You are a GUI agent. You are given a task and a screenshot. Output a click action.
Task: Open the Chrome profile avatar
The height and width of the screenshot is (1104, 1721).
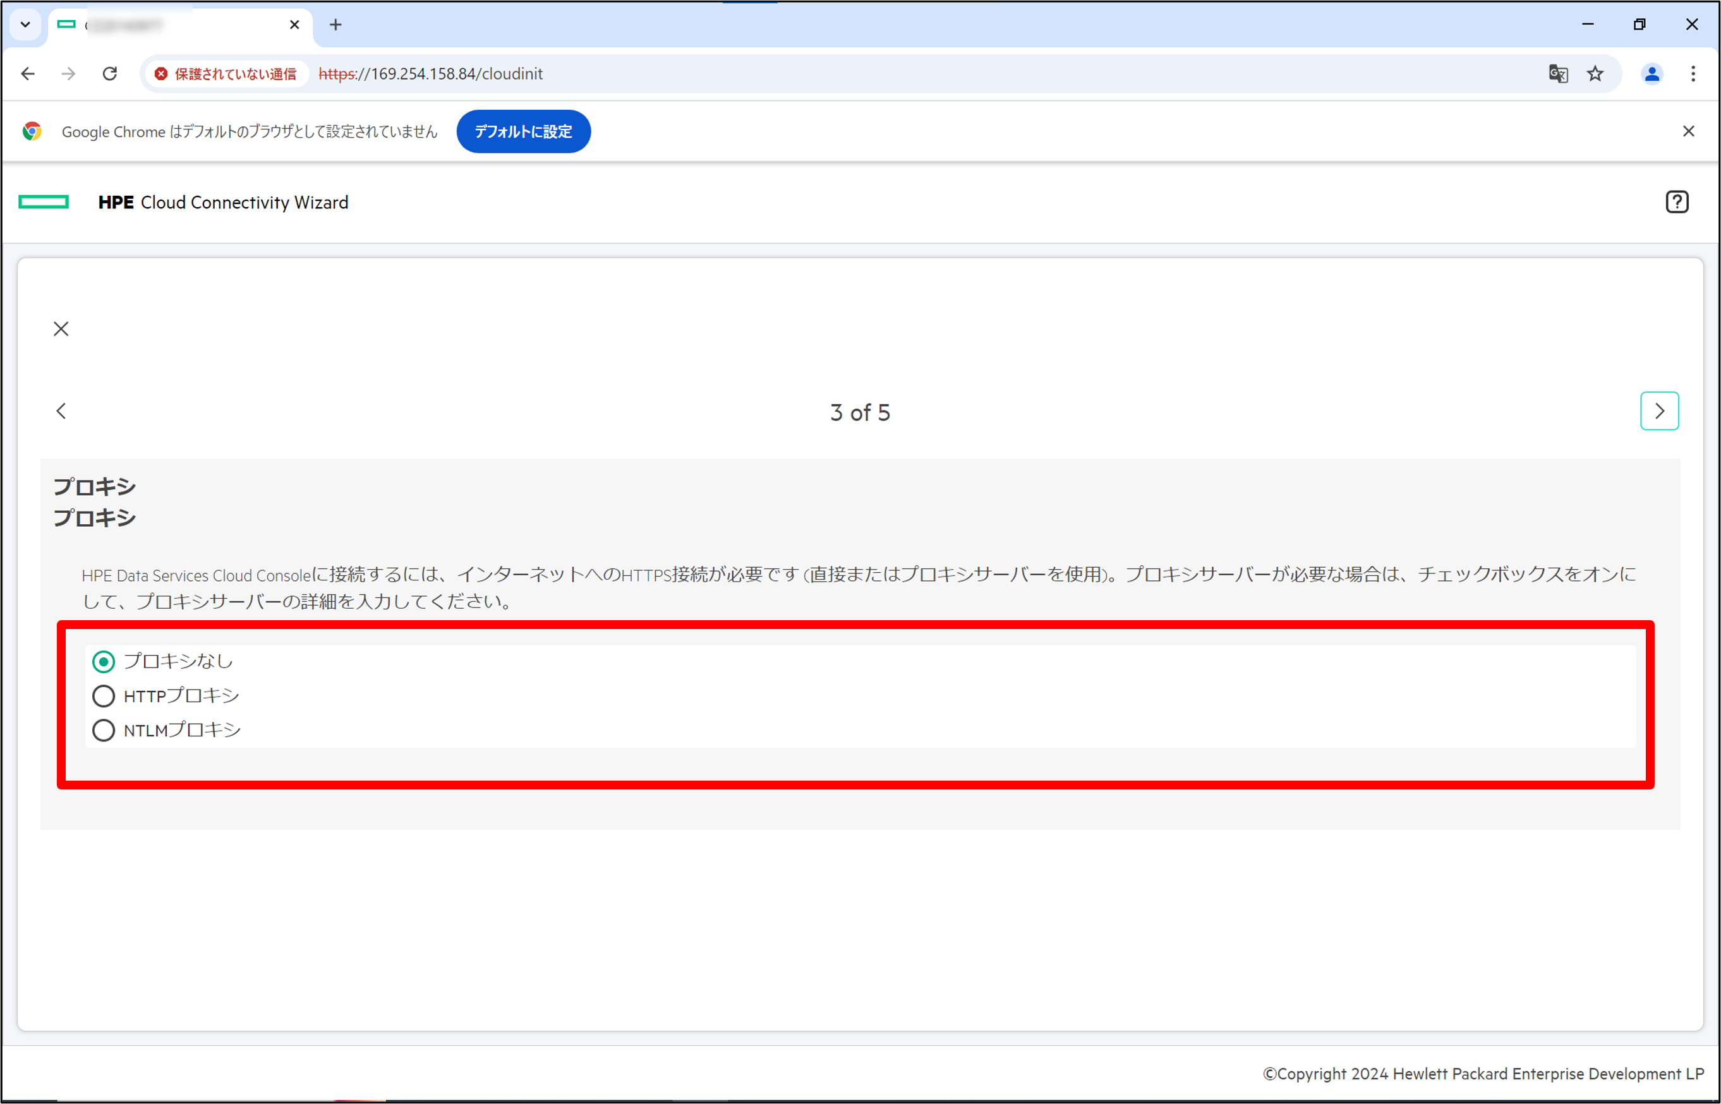(1652, 74)
